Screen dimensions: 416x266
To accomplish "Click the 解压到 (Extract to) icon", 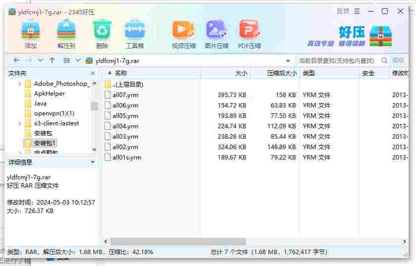I will pyautogui.click(x=66, y=34).
